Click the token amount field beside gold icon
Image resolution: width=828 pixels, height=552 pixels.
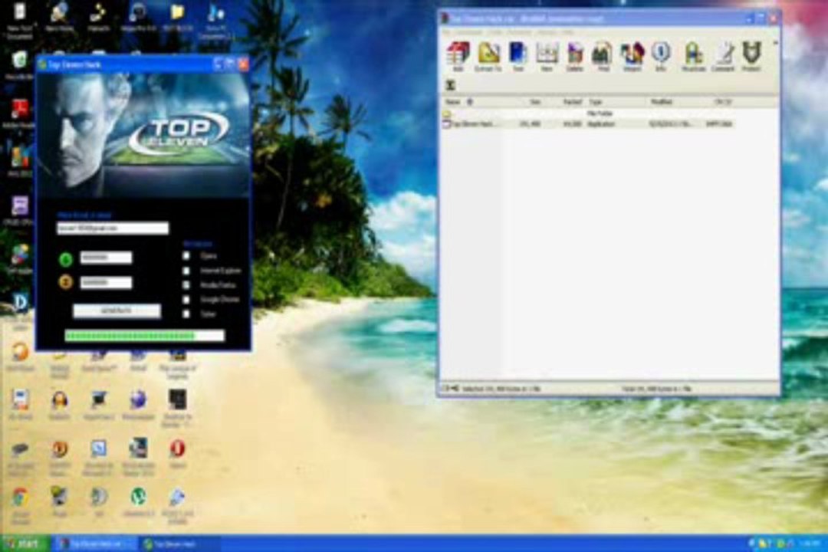pos(106,283)
